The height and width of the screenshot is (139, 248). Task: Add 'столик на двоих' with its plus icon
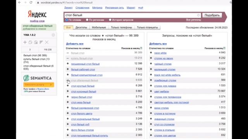pyautogui.click(x=151, y=58)
